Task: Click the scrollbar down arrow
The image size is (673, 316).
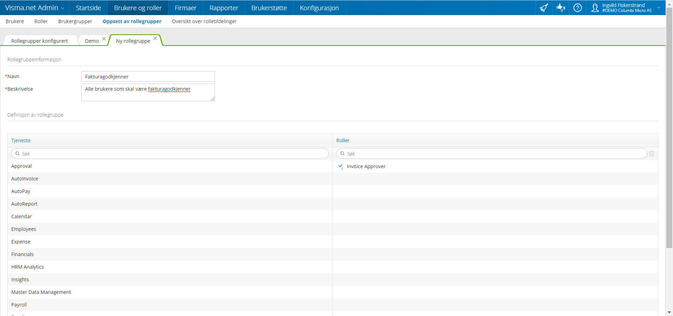Action: [x=669, y=312]
